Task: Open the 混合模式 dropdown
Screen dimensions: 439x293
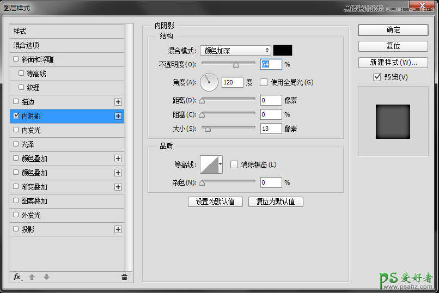Action: point(235,51)
